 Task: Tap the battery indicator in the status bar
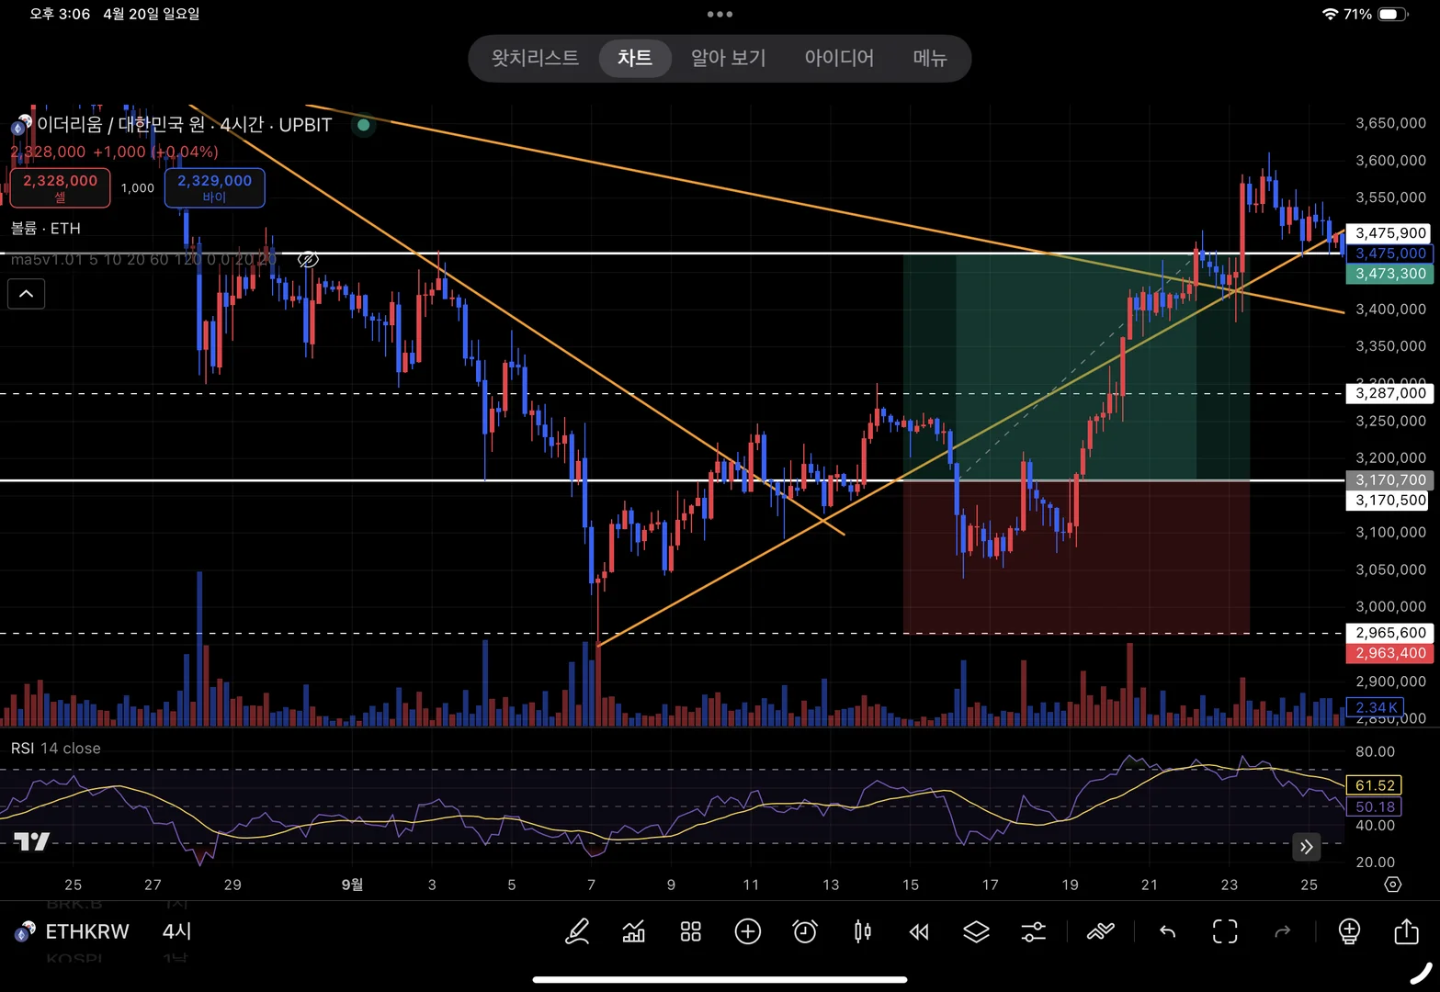tap(1391, 14)
